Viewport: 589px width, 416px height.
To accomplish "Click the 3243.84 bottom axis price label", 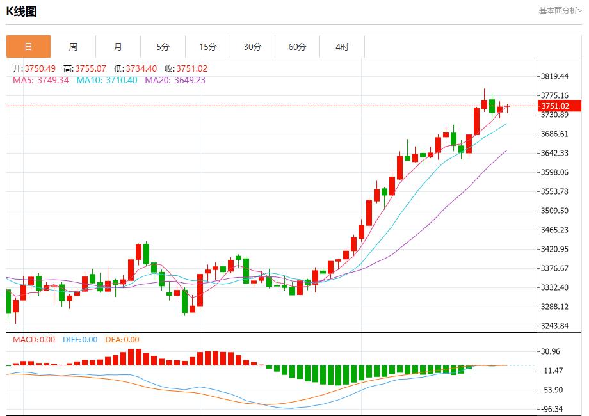I will point(554,326).
